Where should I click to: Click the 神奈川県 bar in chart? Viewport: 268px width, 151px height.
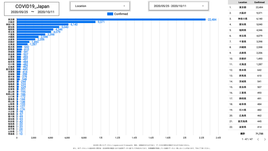coord(42,24)
